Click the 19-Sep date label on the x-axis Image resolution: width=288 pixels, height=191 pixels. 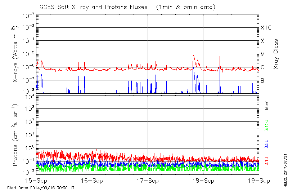tap(258, 181)
